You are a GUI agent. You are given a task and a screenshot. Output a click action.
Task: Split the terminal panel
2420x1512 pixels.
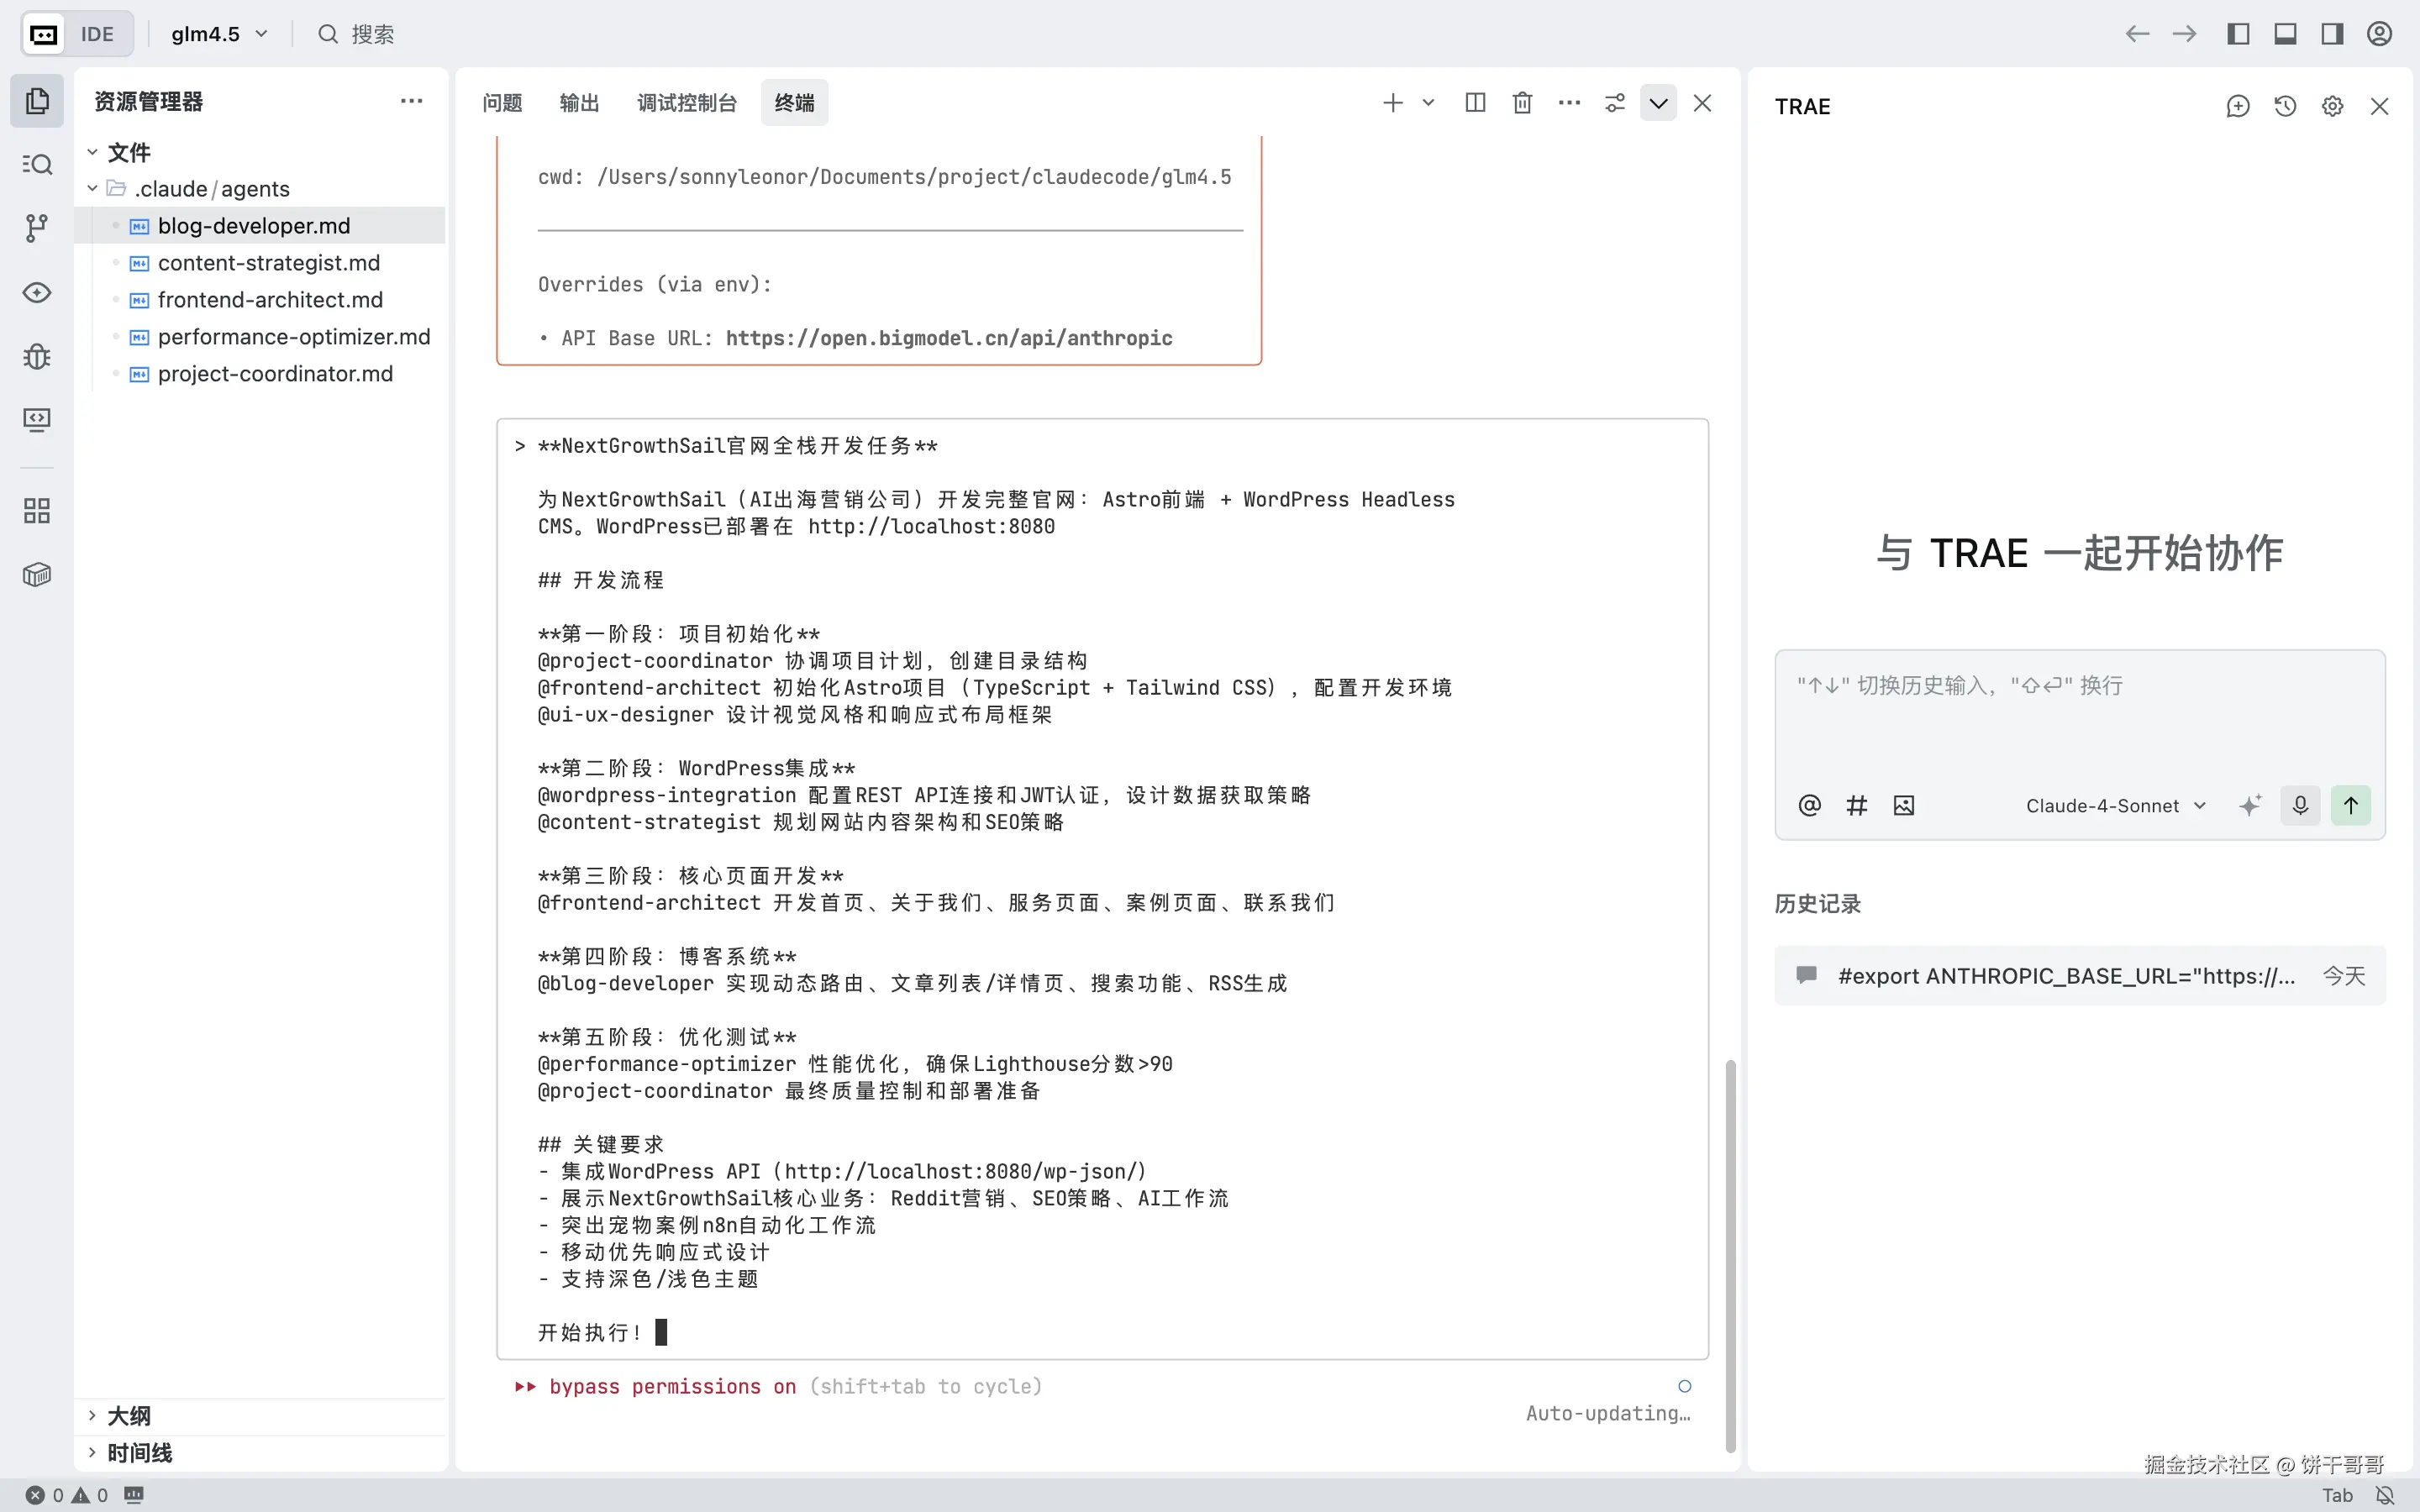click(1475, 103)
